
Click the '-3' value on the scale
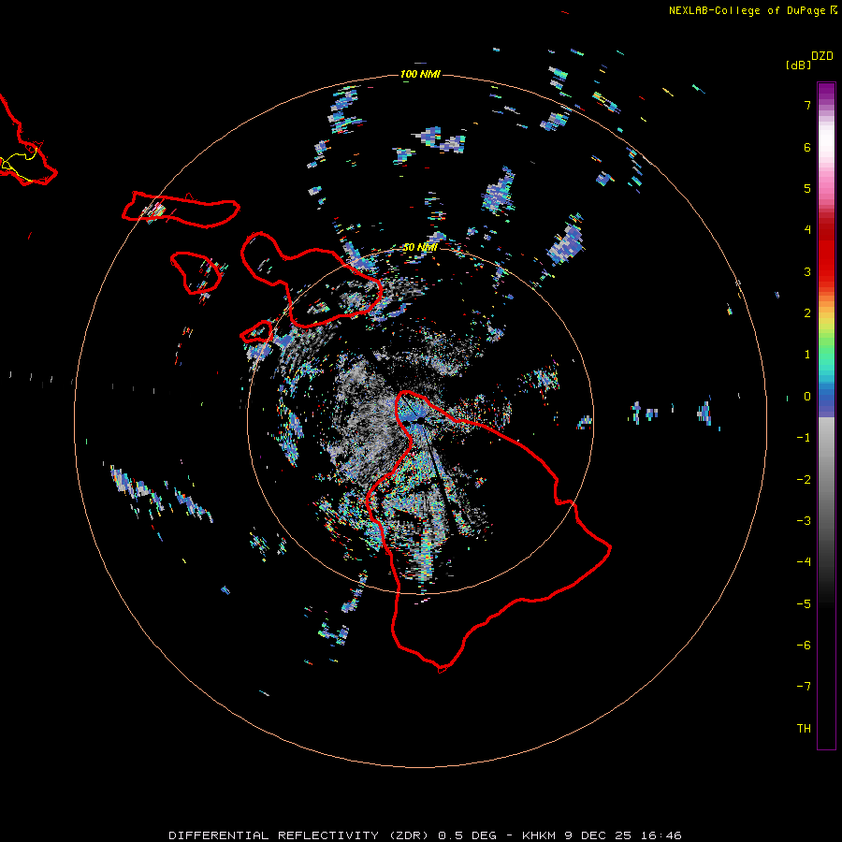pos(804,521)
